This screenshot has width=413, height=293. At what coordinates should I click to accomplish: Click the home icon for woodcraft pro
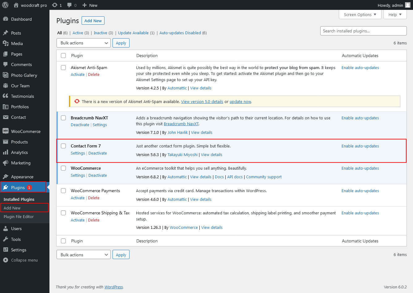(x=16, y=5)
